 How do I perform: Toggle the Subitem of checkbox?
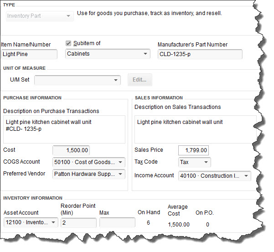[68, 43]
